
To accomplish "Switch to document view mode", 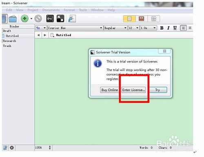I will pos(129,19).
